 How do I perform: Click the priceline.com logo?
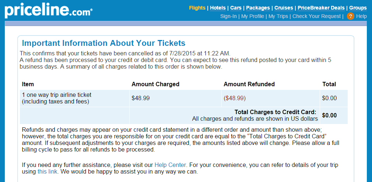pos(48,11)
